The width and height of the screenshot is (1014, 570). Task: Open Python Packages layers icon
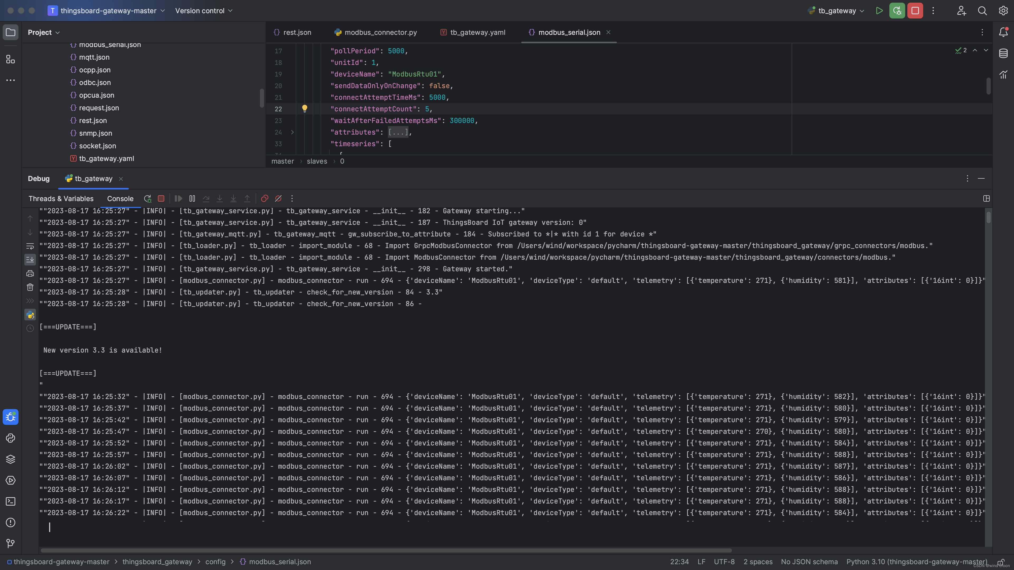coord(11,459)
